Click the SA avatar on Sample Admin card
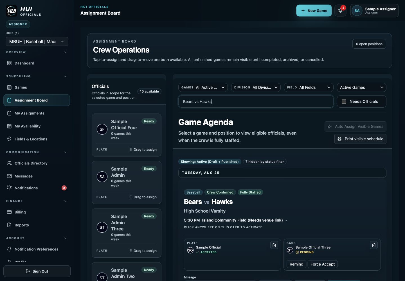This screenshot has height=281, width=405. [102, 177]
